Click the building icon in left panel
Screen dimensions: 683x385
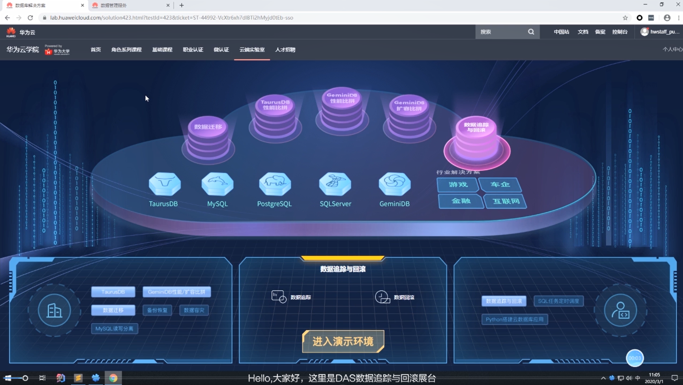coord(54,310)
